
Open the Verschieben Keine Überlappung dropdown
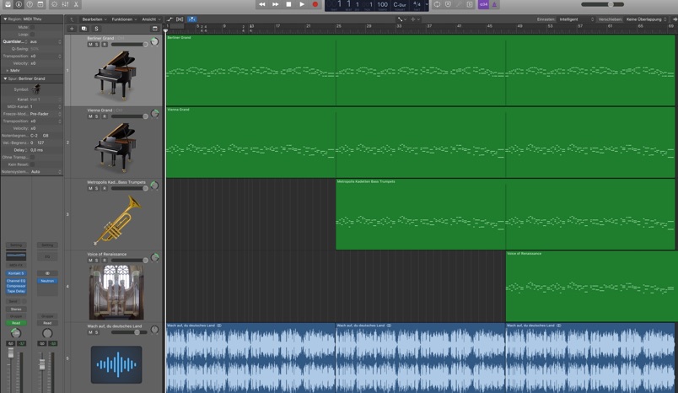coord(647,19)
